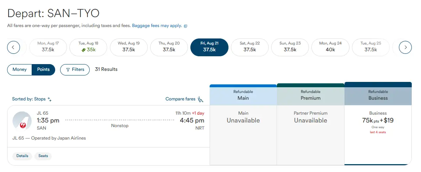Click the previous dates arrow button
Image resolution: width=421 pixels, height=172 pixels.
(x=14, y=47)
